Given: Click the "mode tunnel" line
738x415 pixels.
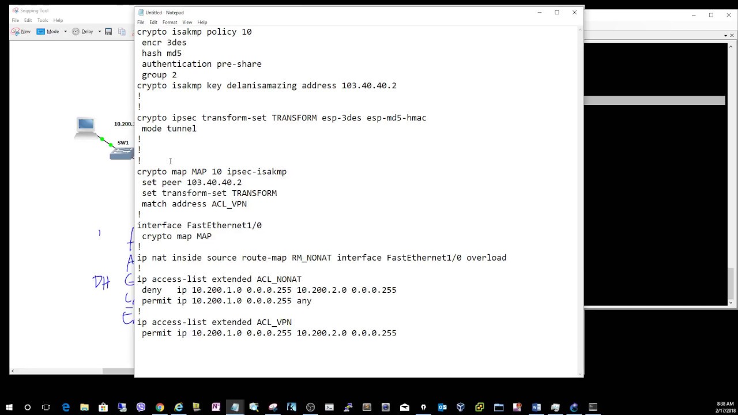Looking at the screenshot, I should click(169, 129).
